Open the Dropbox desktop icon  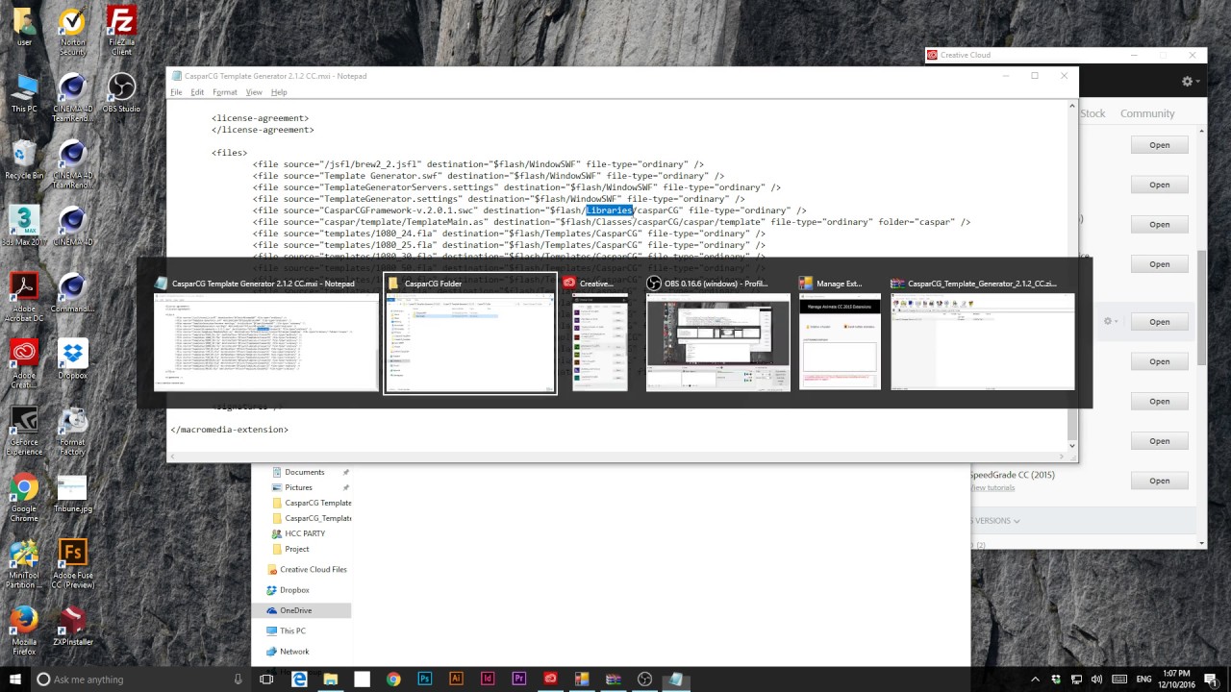[x=72, y=358]
